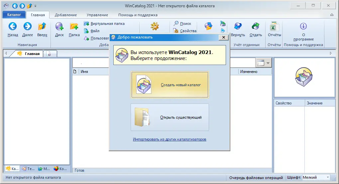Screen dimensions: 339x184
Task: Switch to the Главная ribbon tab
Action: (x=38, y=15)
